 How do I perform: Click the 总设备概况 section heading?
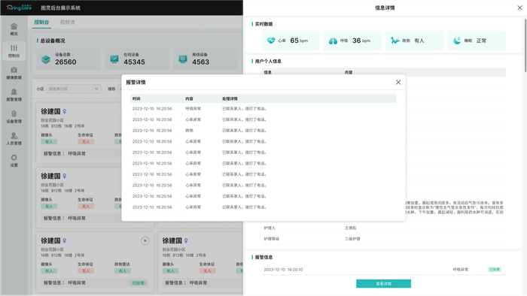53,41
